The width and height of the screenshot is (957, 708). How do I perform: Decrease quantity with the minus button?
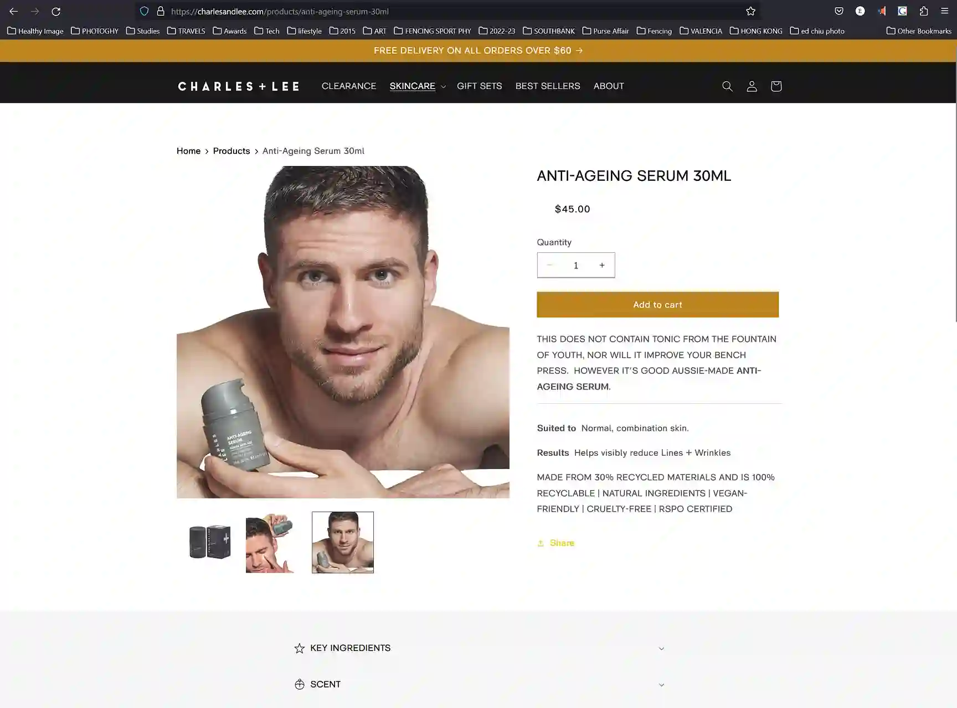click(549, 265)
